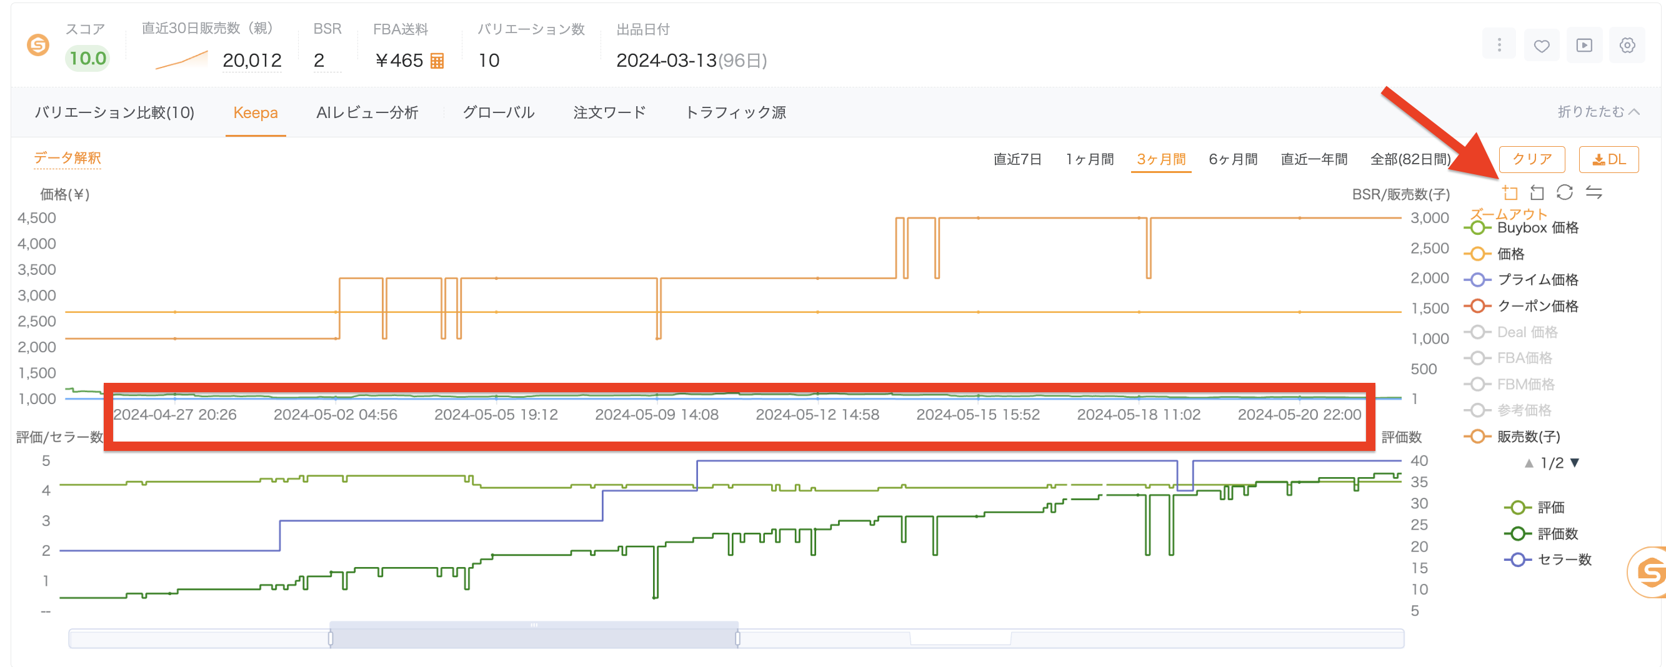Screen dimensions: 1666x667
Task: Open グローバル tab
Action: (x=499, y=112)
